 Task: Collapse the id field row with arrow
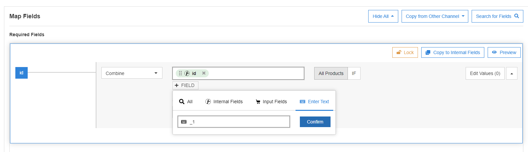coord(512,74)
